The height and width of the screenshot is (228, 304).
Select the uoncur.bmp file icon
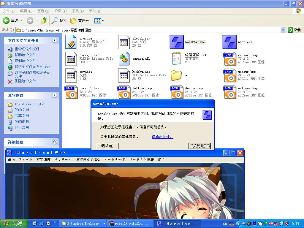point(229,75)
